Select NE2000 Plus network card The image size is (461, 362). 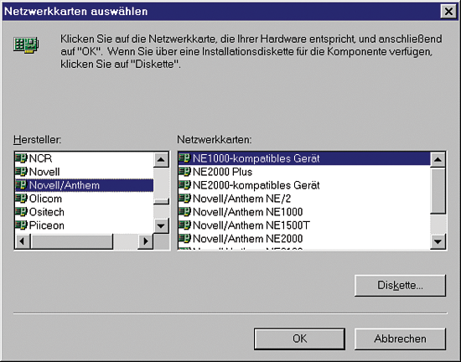(304, 172)
